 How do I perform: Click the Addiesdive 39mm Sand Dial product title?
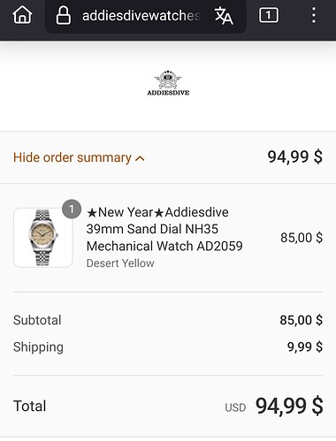(x=164, y=229)
